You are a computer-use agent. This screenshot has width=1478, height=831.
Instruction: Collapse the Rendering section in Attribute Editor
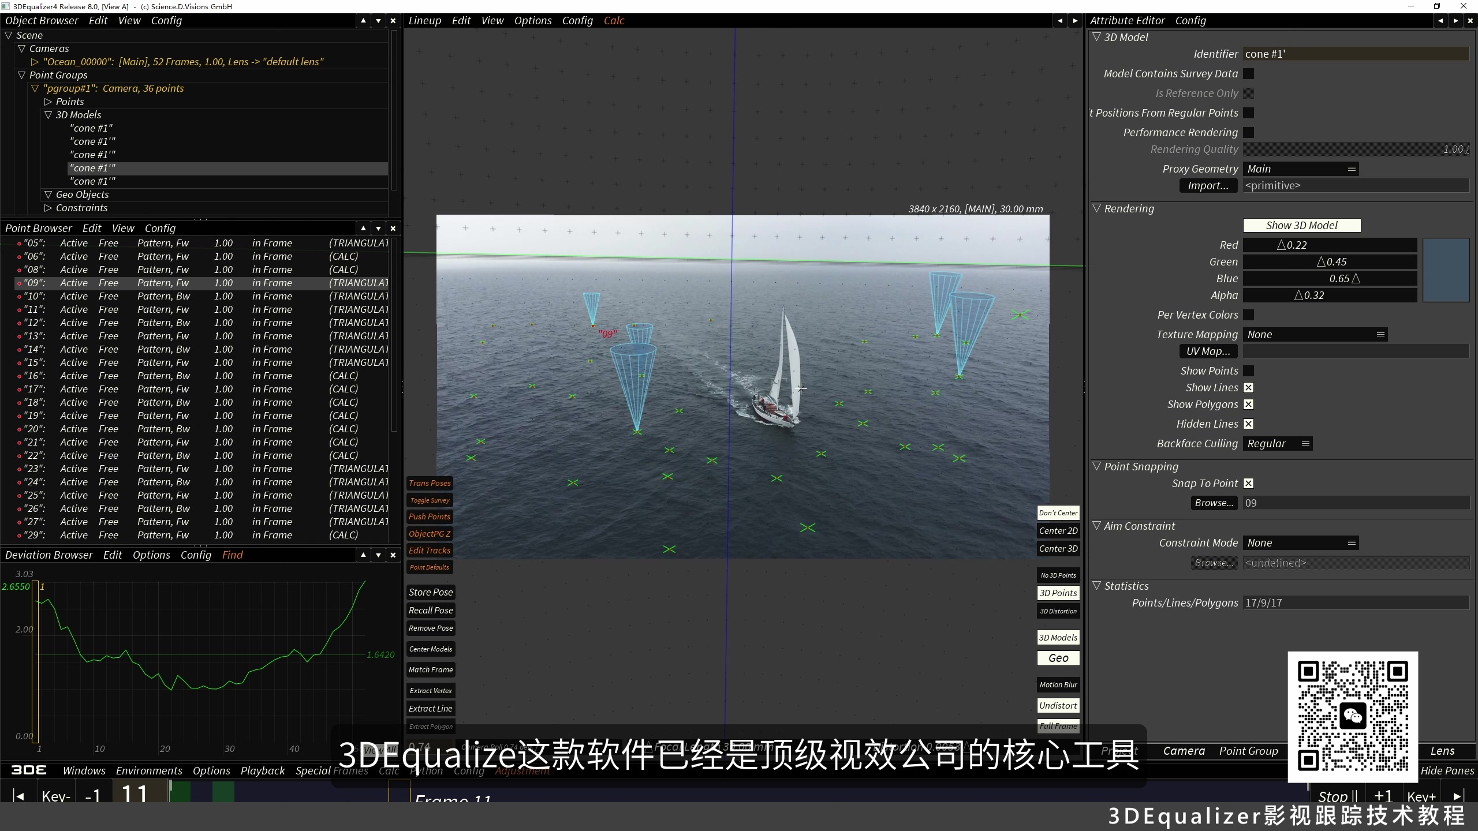[x=1097, y=208]
